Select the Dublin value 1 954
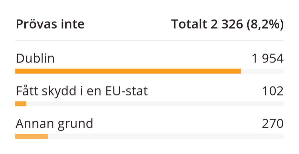Image resolution: width=299 pixels, height=154 pixels. [x=268, y=59]
